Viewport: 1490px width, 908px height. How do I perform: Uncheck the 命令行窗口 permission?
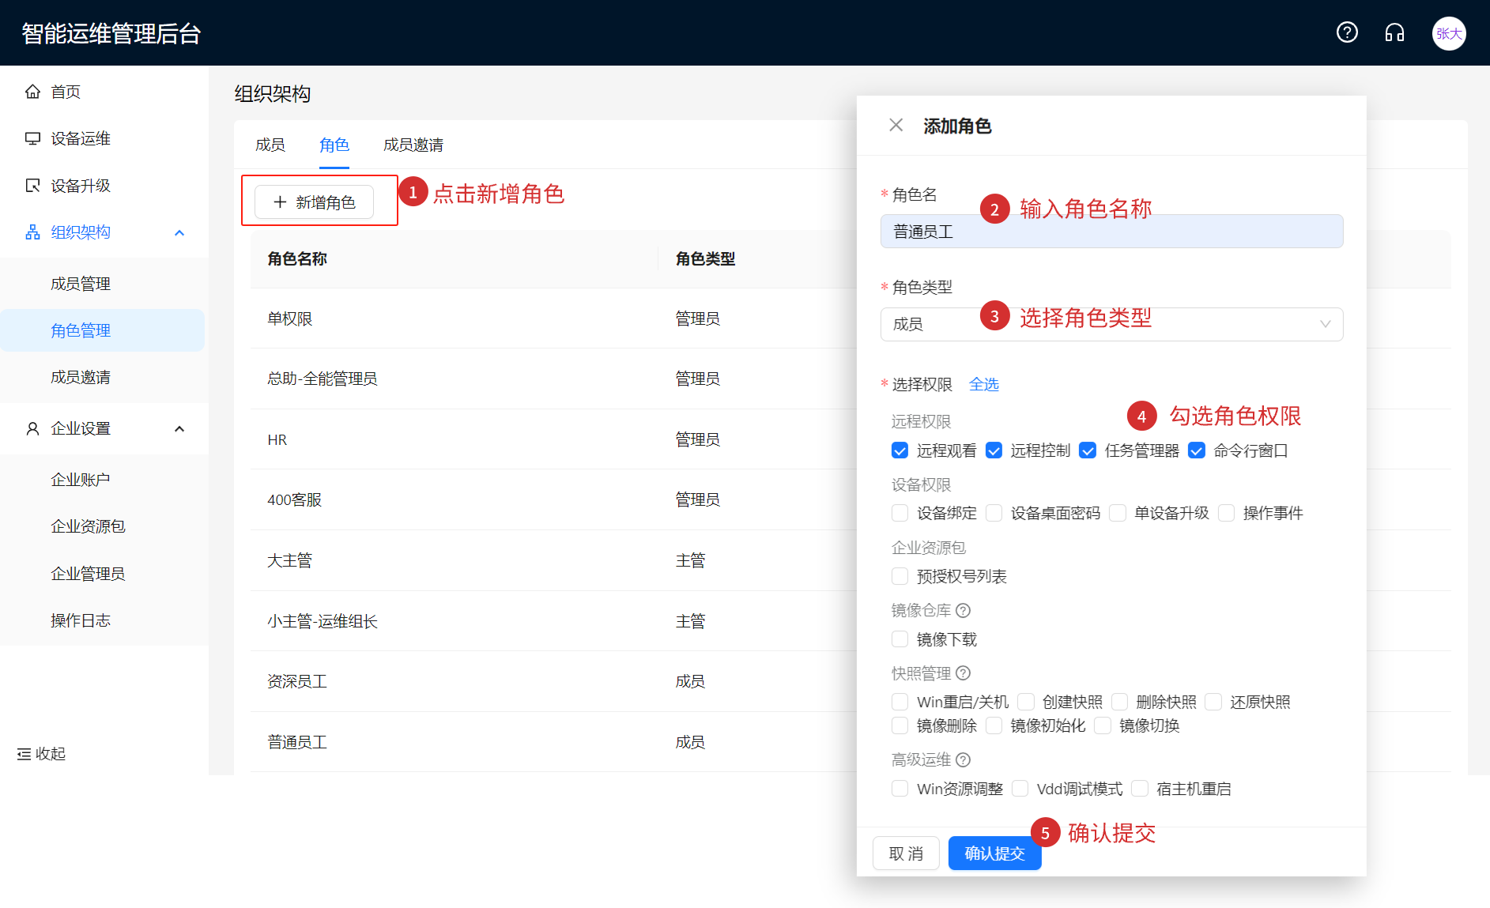coord(1197,450)
